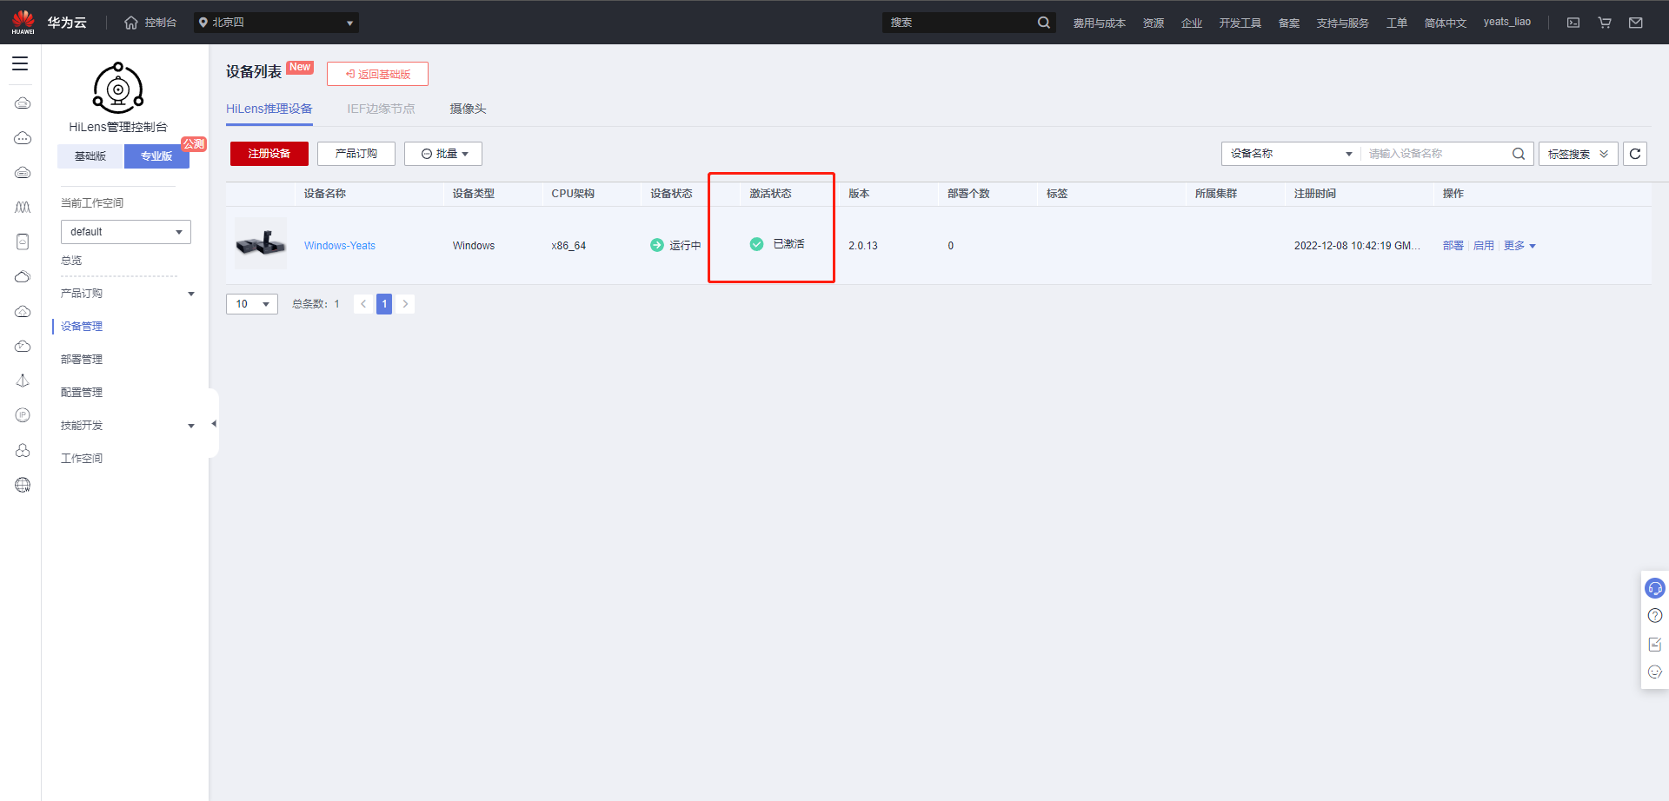Click the device name search magnifier icon
The image size is (1669, 801).
1519,154
